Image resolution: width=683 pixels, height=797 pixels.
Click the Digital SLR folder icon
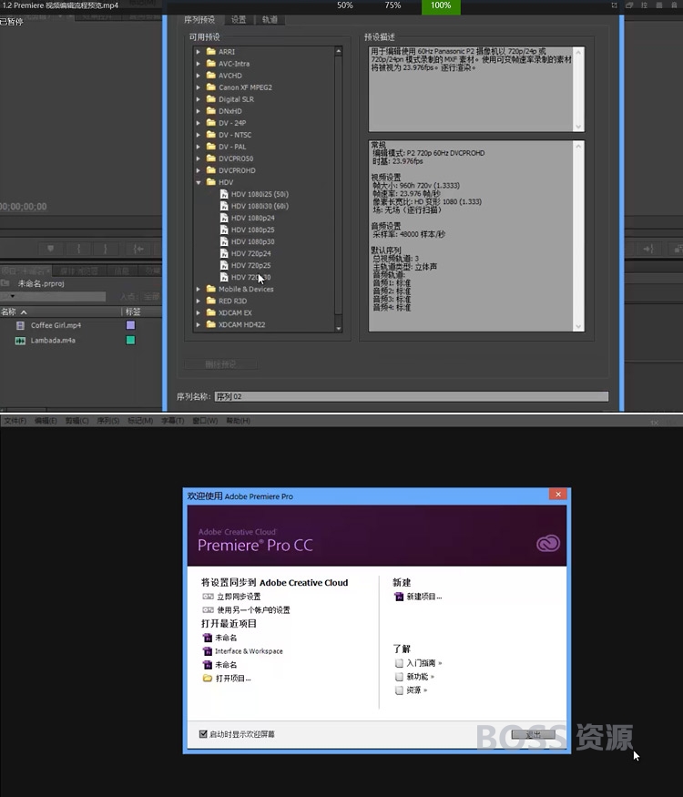coord(211,99)
